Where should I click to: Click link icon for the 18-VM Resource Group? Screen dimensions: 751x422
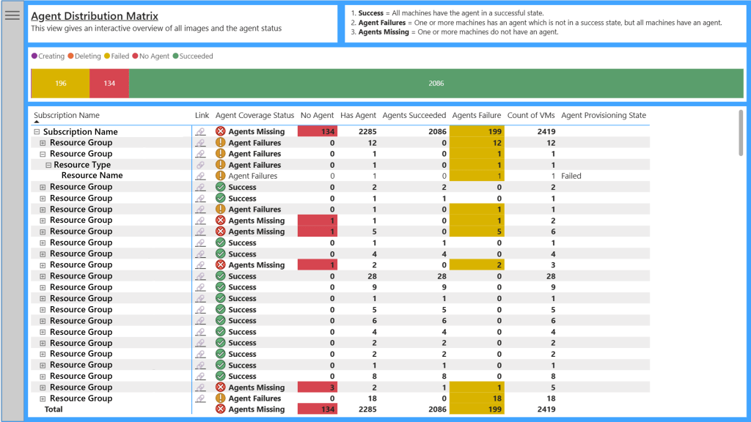[200, 399]
